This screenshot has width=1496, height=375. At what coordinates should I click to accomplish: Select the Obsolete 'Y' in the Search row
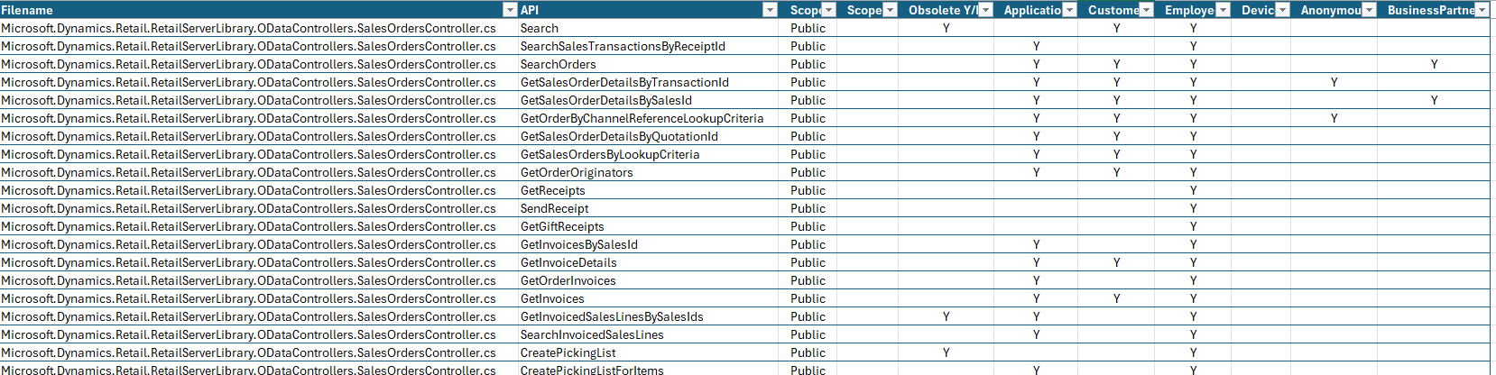pos(946,28)
